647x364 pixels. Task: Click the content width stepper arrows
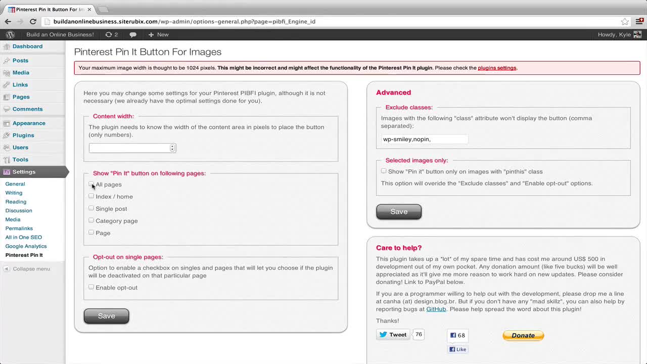point(172,148)
